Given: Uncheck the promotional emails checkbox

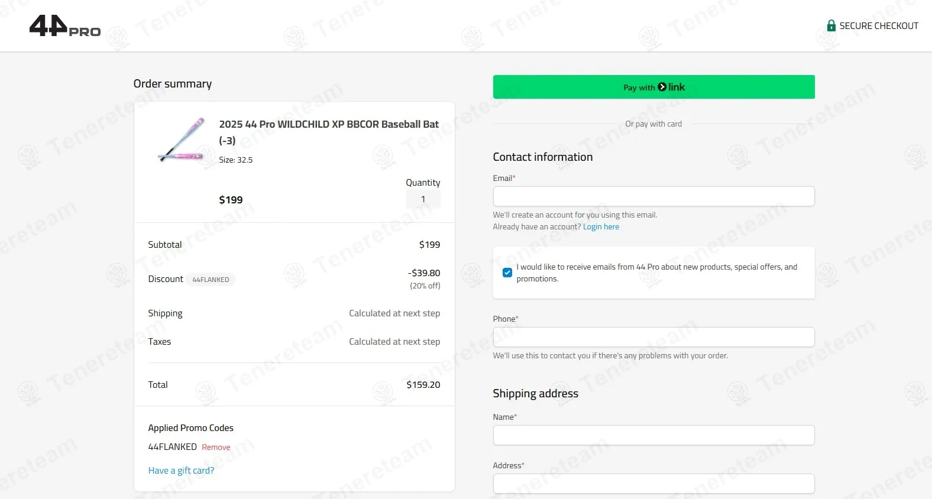Looking at the screenshot, I should click(x=507, y=273).
